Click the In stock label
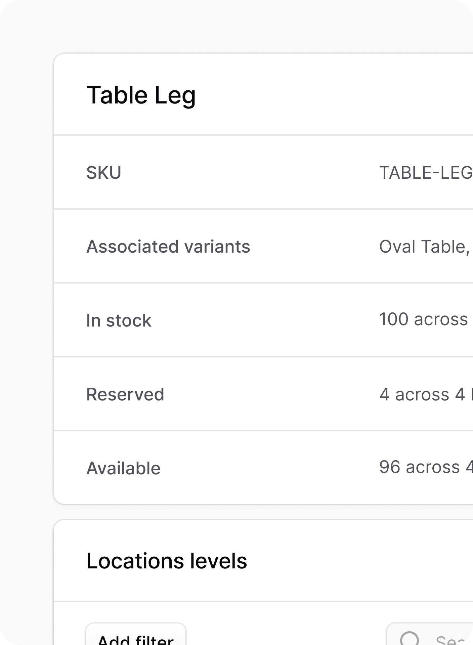473x645 pixels. pos(119,320)
